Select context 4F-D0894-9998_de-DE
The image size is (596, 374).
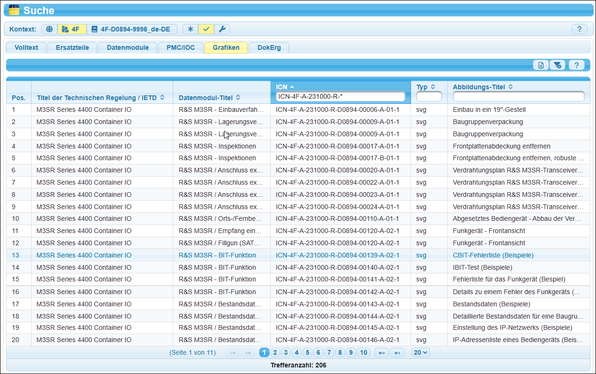[x=132, y=29]
